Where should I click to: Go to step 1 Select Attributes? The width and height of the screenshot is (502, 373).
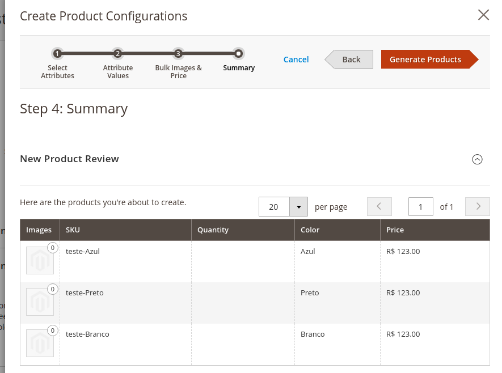click(x=57, y=54)
